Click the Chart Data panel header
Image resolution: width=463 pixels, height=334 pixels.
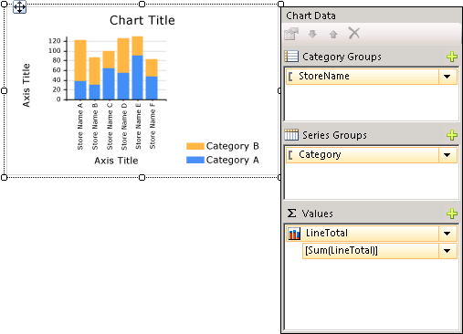tap(372, 16)
